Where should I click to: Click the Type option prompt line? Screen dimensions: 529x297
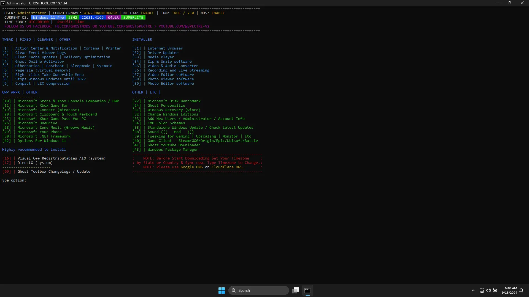(x=13, y=180)
